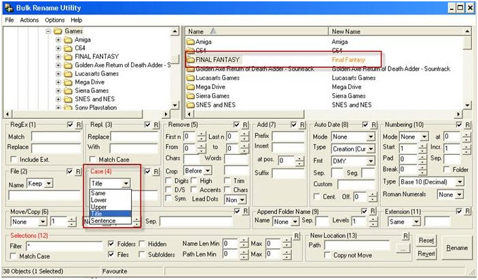Open the Numbering Type Base 10 dropdown
Image resolution: width=478 pixels, height=280 pixels.
coord(460,182)
